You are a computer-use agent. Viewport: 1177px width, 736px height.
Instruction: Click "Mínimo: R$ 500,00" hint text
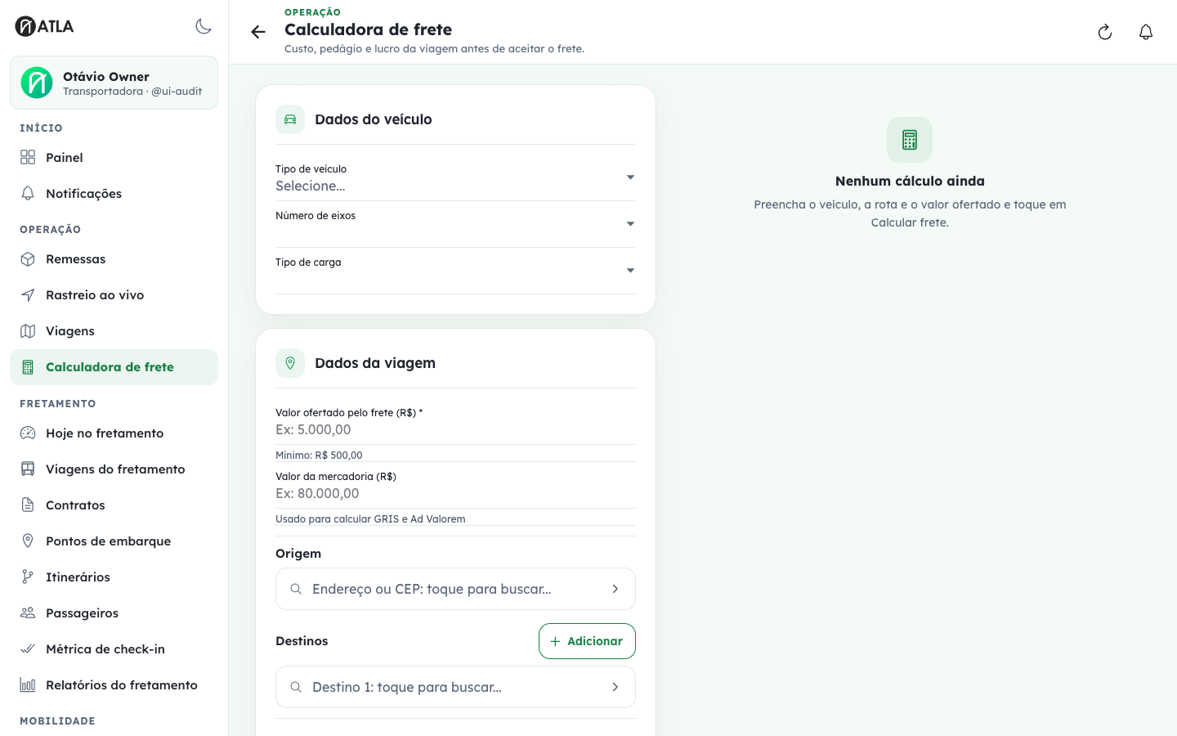point(319,456)
